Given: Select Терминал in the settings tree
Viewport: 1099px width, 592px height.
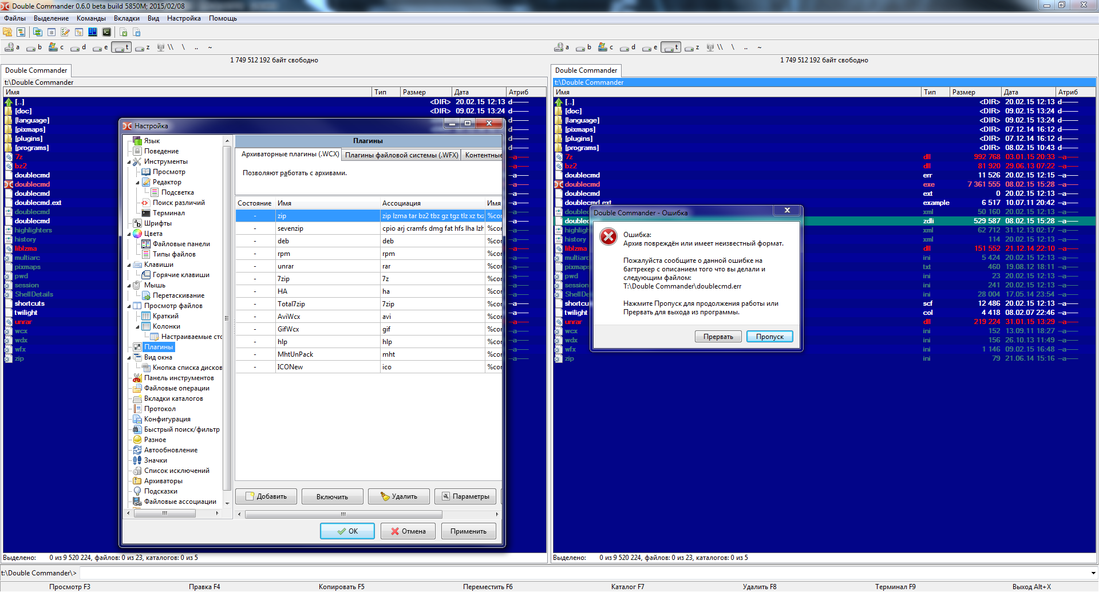Looking at the screenshot, I should pyautogui.click(x=168, y=213).
